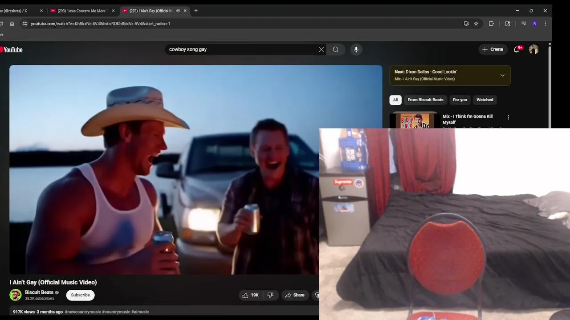Screen dimensions: 570x320
Task: Click the 917K views text
Action: coord(24,312)
